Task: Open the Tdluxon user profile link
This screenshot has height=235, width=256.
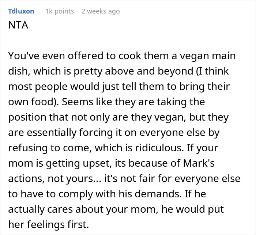Action: (21, 11)
